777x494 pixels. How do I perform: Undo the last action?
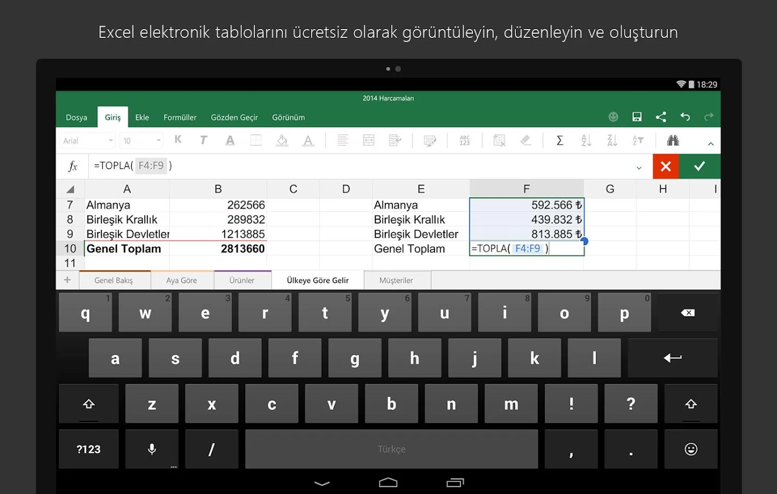685,116
